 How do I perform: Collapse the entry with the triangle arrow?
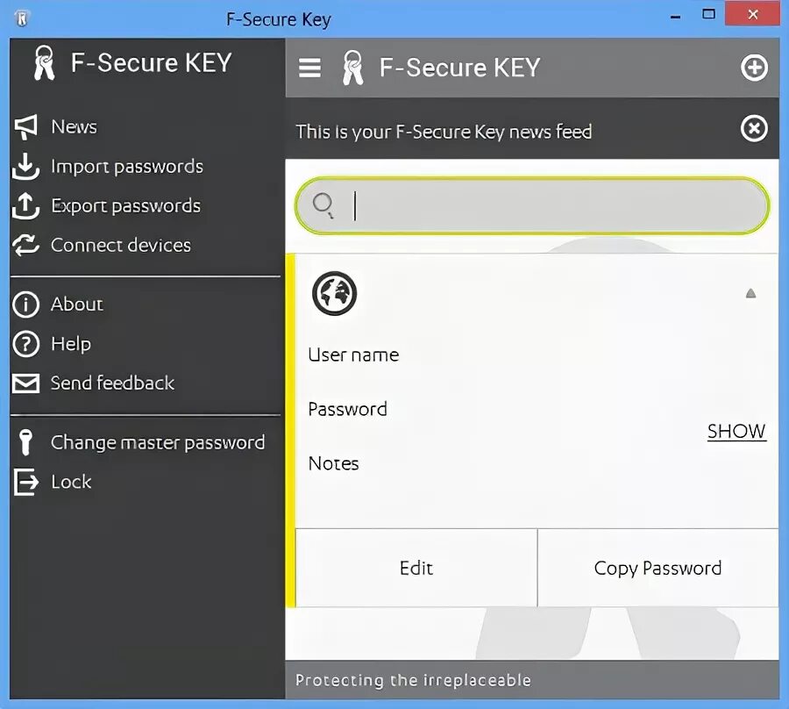pos(750,294)
